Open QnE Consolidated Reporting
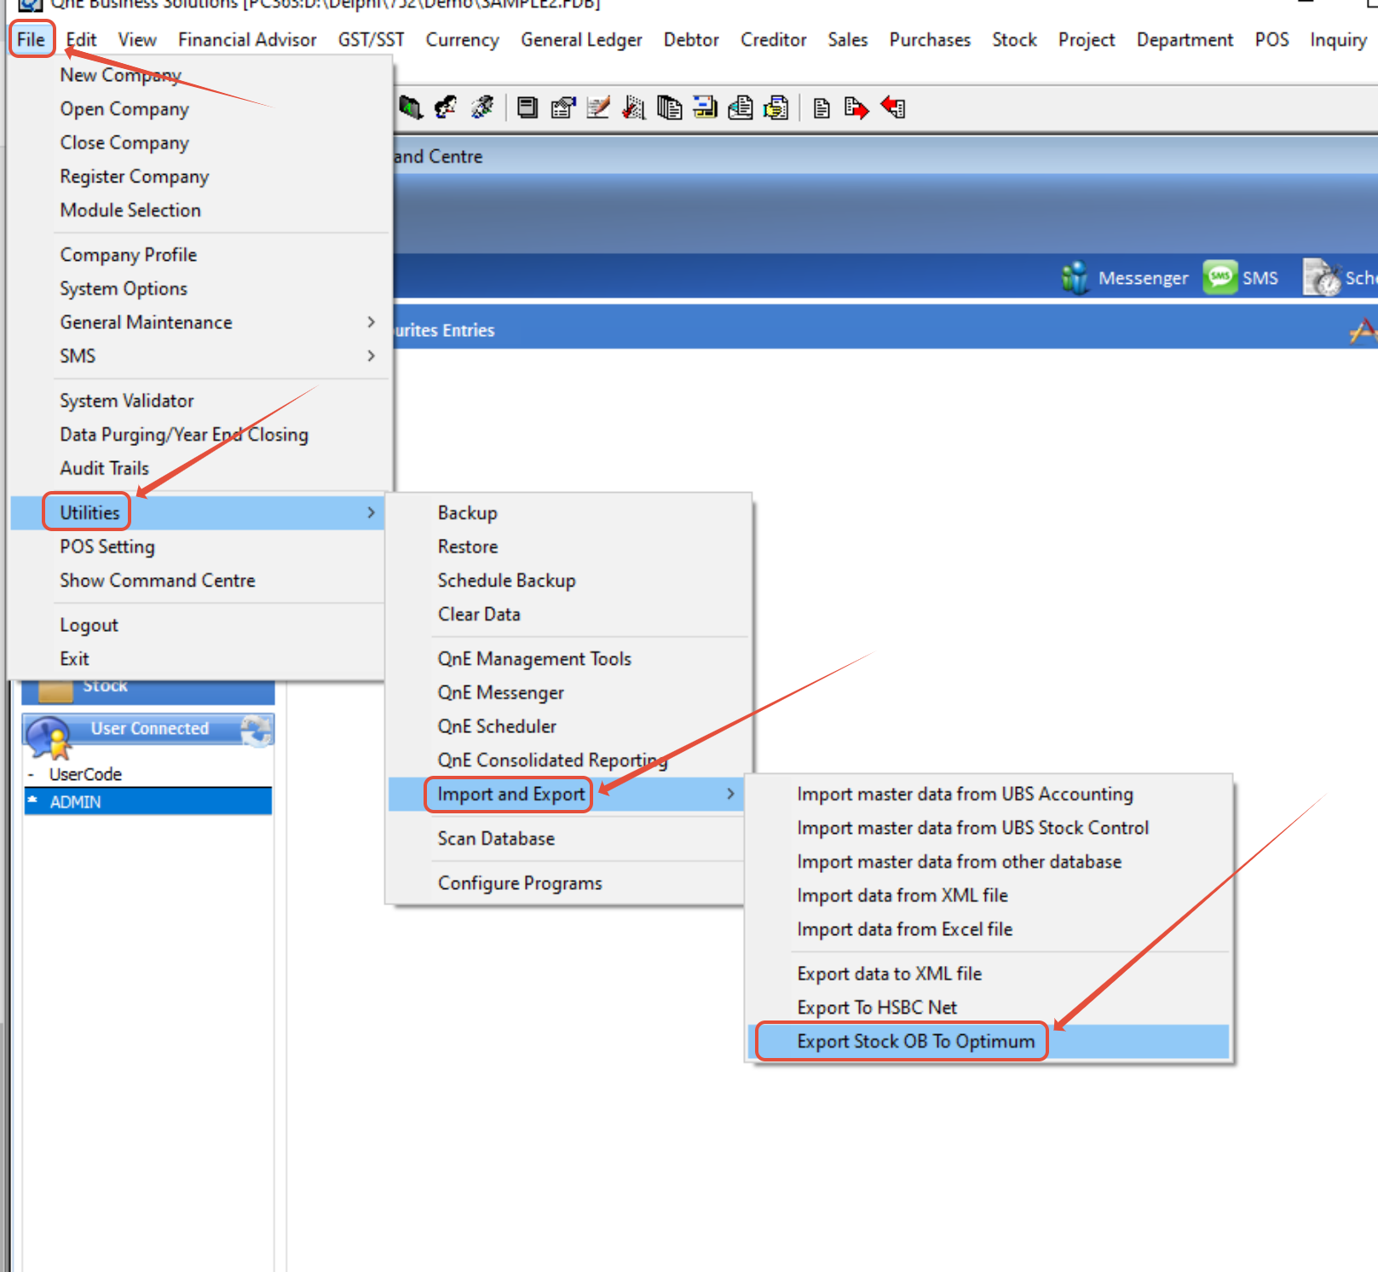Image resolution: width=1378 pixels, height=1272 pixels. [x=552, y=760]
